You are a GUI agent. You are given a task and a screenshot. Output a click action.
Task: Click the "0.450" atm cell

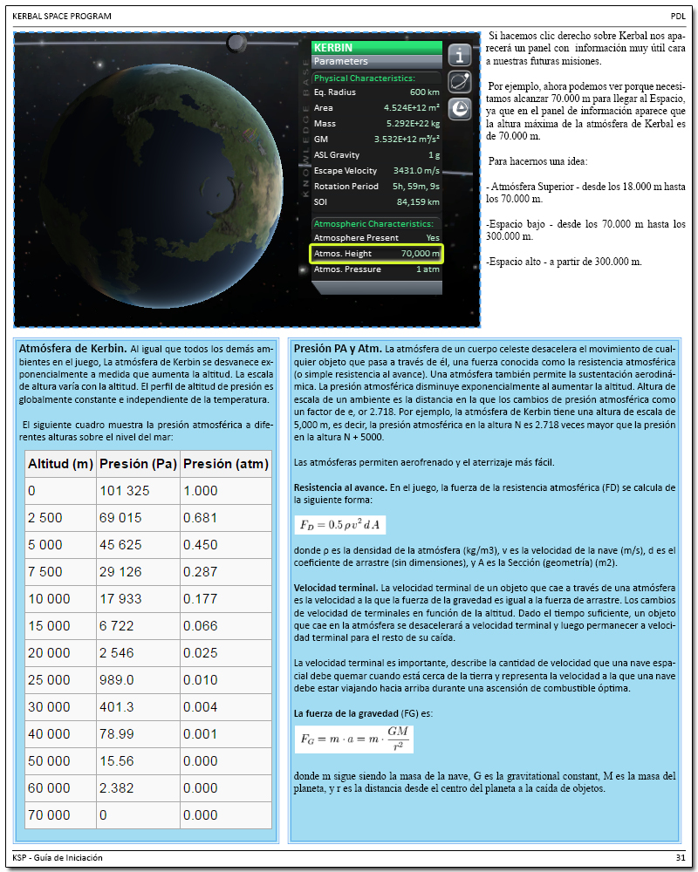[x=226, y=545]
